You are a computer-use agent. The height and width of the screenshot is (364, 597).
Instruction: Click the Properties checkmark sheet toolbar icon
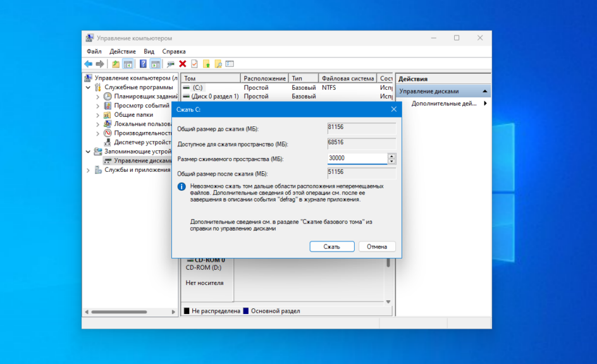coord(194,64)
